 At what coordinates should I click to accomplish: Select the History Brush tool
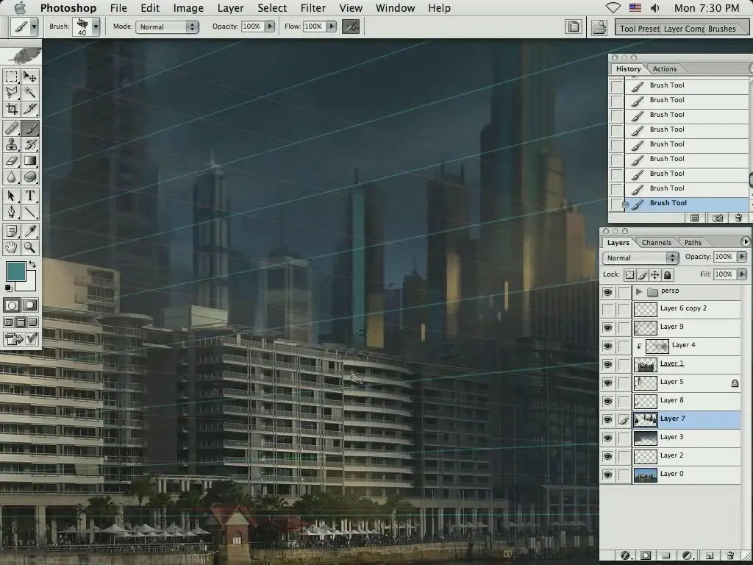pyautogui.click(x=29, y=144)
